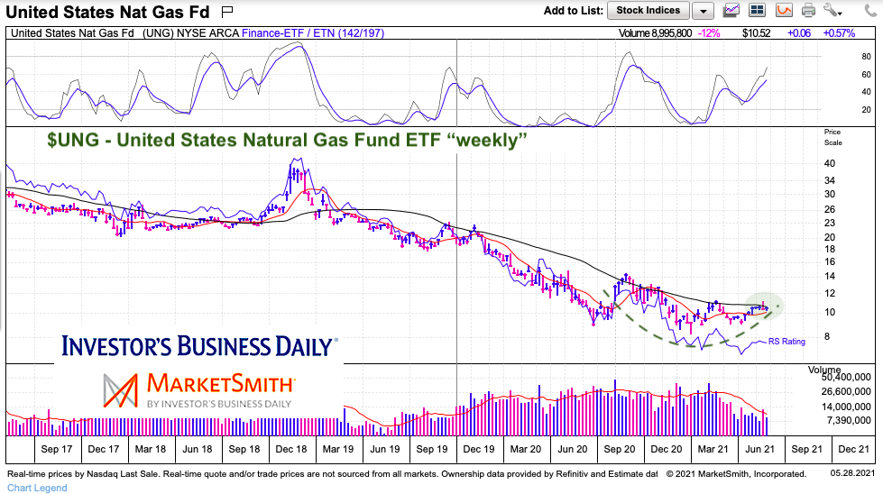Click the -12% volume change value

click(709, 33)
